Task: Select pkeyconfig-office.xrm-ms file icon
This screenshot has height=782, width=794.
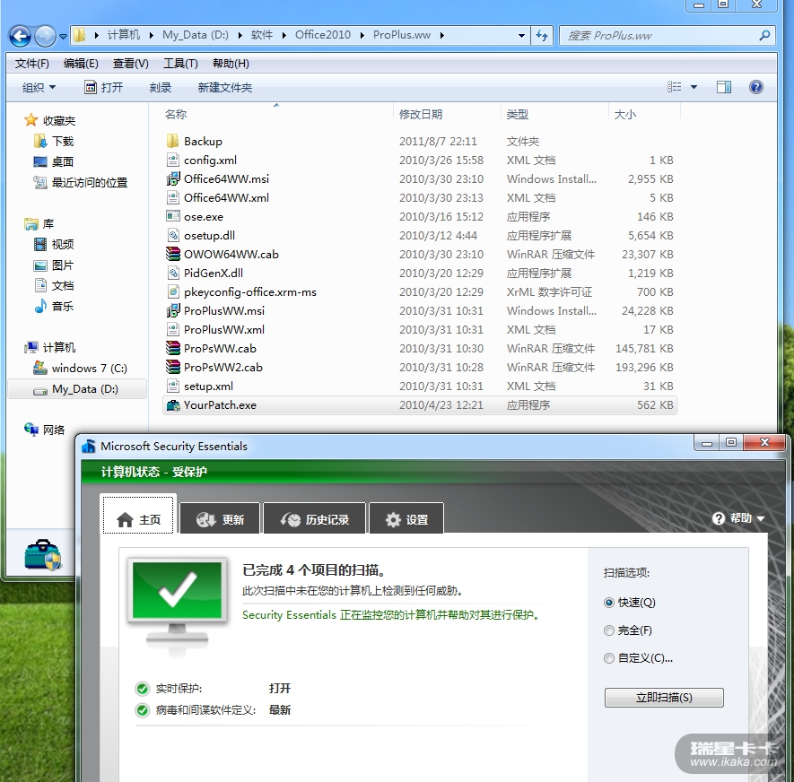Action: (x=172, y=291)
